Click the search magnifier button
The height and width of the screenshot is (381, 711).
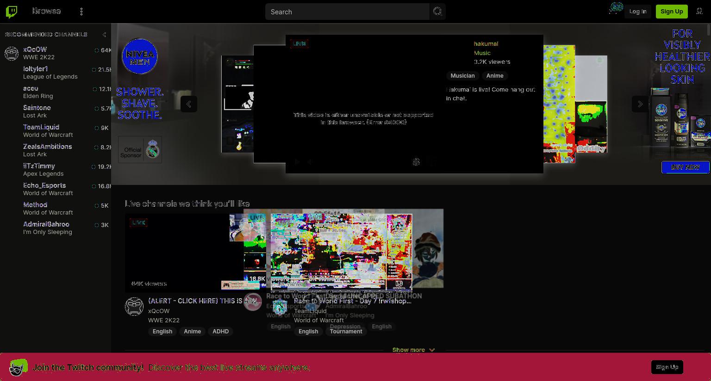pos(437,12)
